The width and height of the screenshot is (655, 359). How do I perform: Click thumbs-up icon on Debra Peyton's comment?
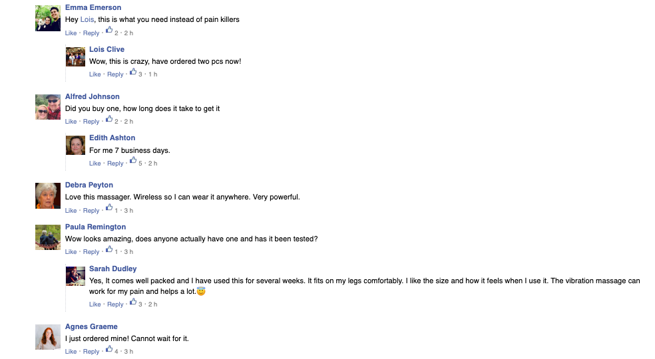(x=109, y=207)
